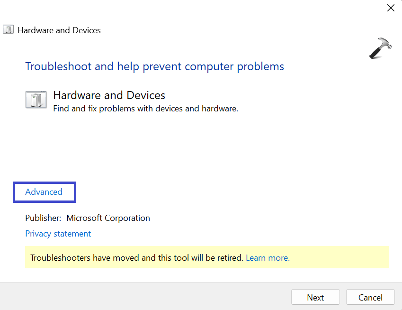402x310 pixels.
Task: Click the "Troubleshooters have moved" notice text
Action: click(136, 258)
